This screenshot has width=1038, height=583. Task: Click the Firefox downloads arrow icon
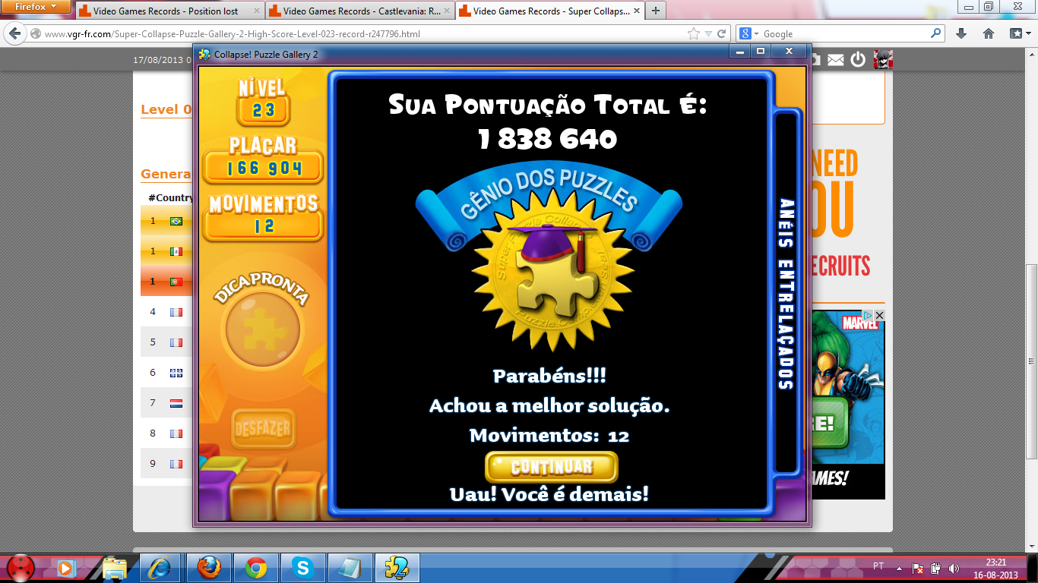pos(961,33)
